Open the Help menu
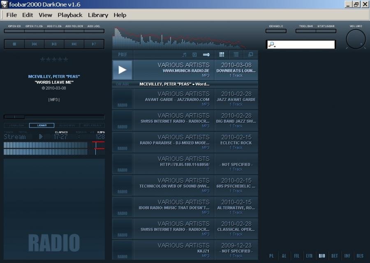Image resolution: width=370 pixels, height=263 pixels. click(120, 15)
